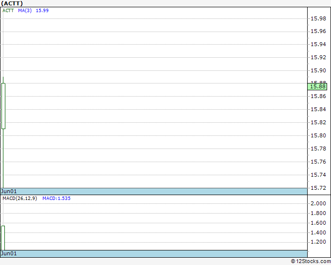Click the 15.72 price axis label
This screenshot has width=331, height=265.
[318, 188]
